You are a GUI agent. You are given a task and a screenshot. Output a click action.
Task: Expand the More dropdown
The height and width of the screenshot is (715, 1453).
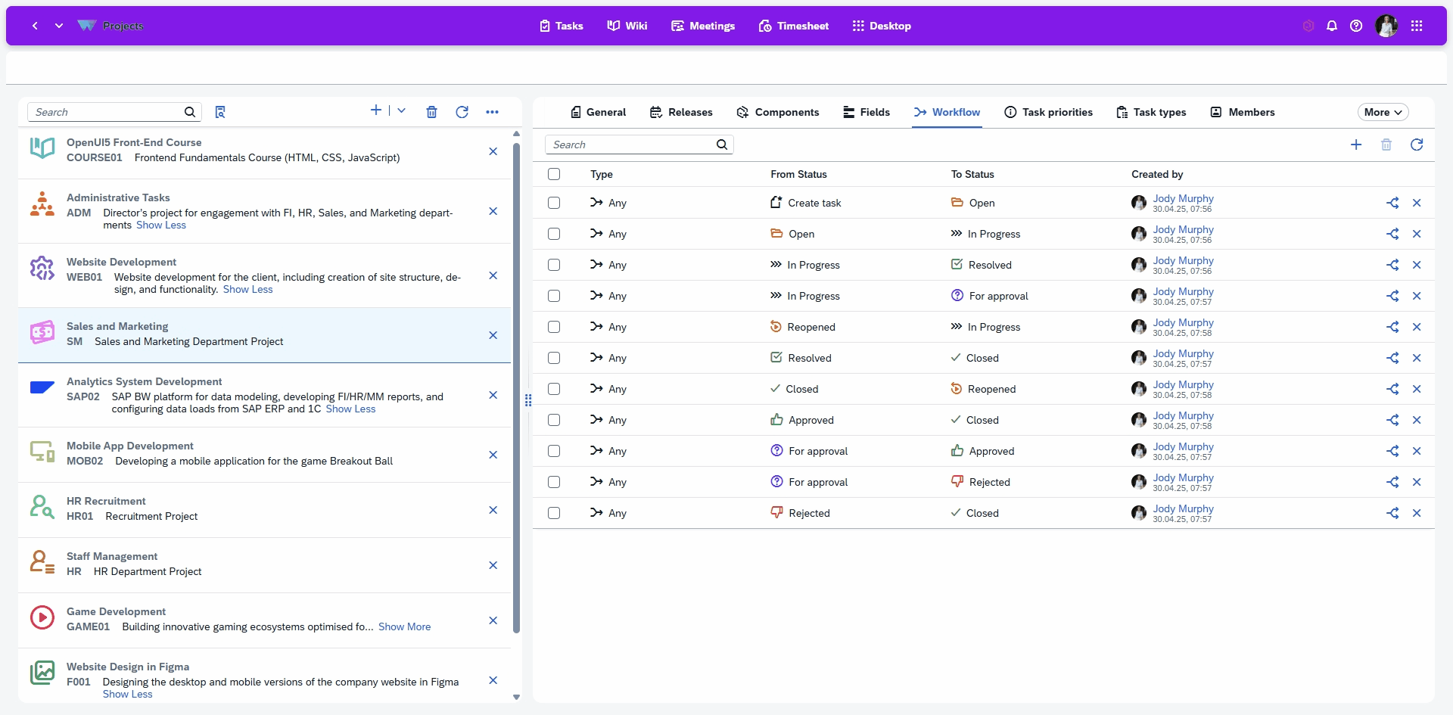[1383, 112]
